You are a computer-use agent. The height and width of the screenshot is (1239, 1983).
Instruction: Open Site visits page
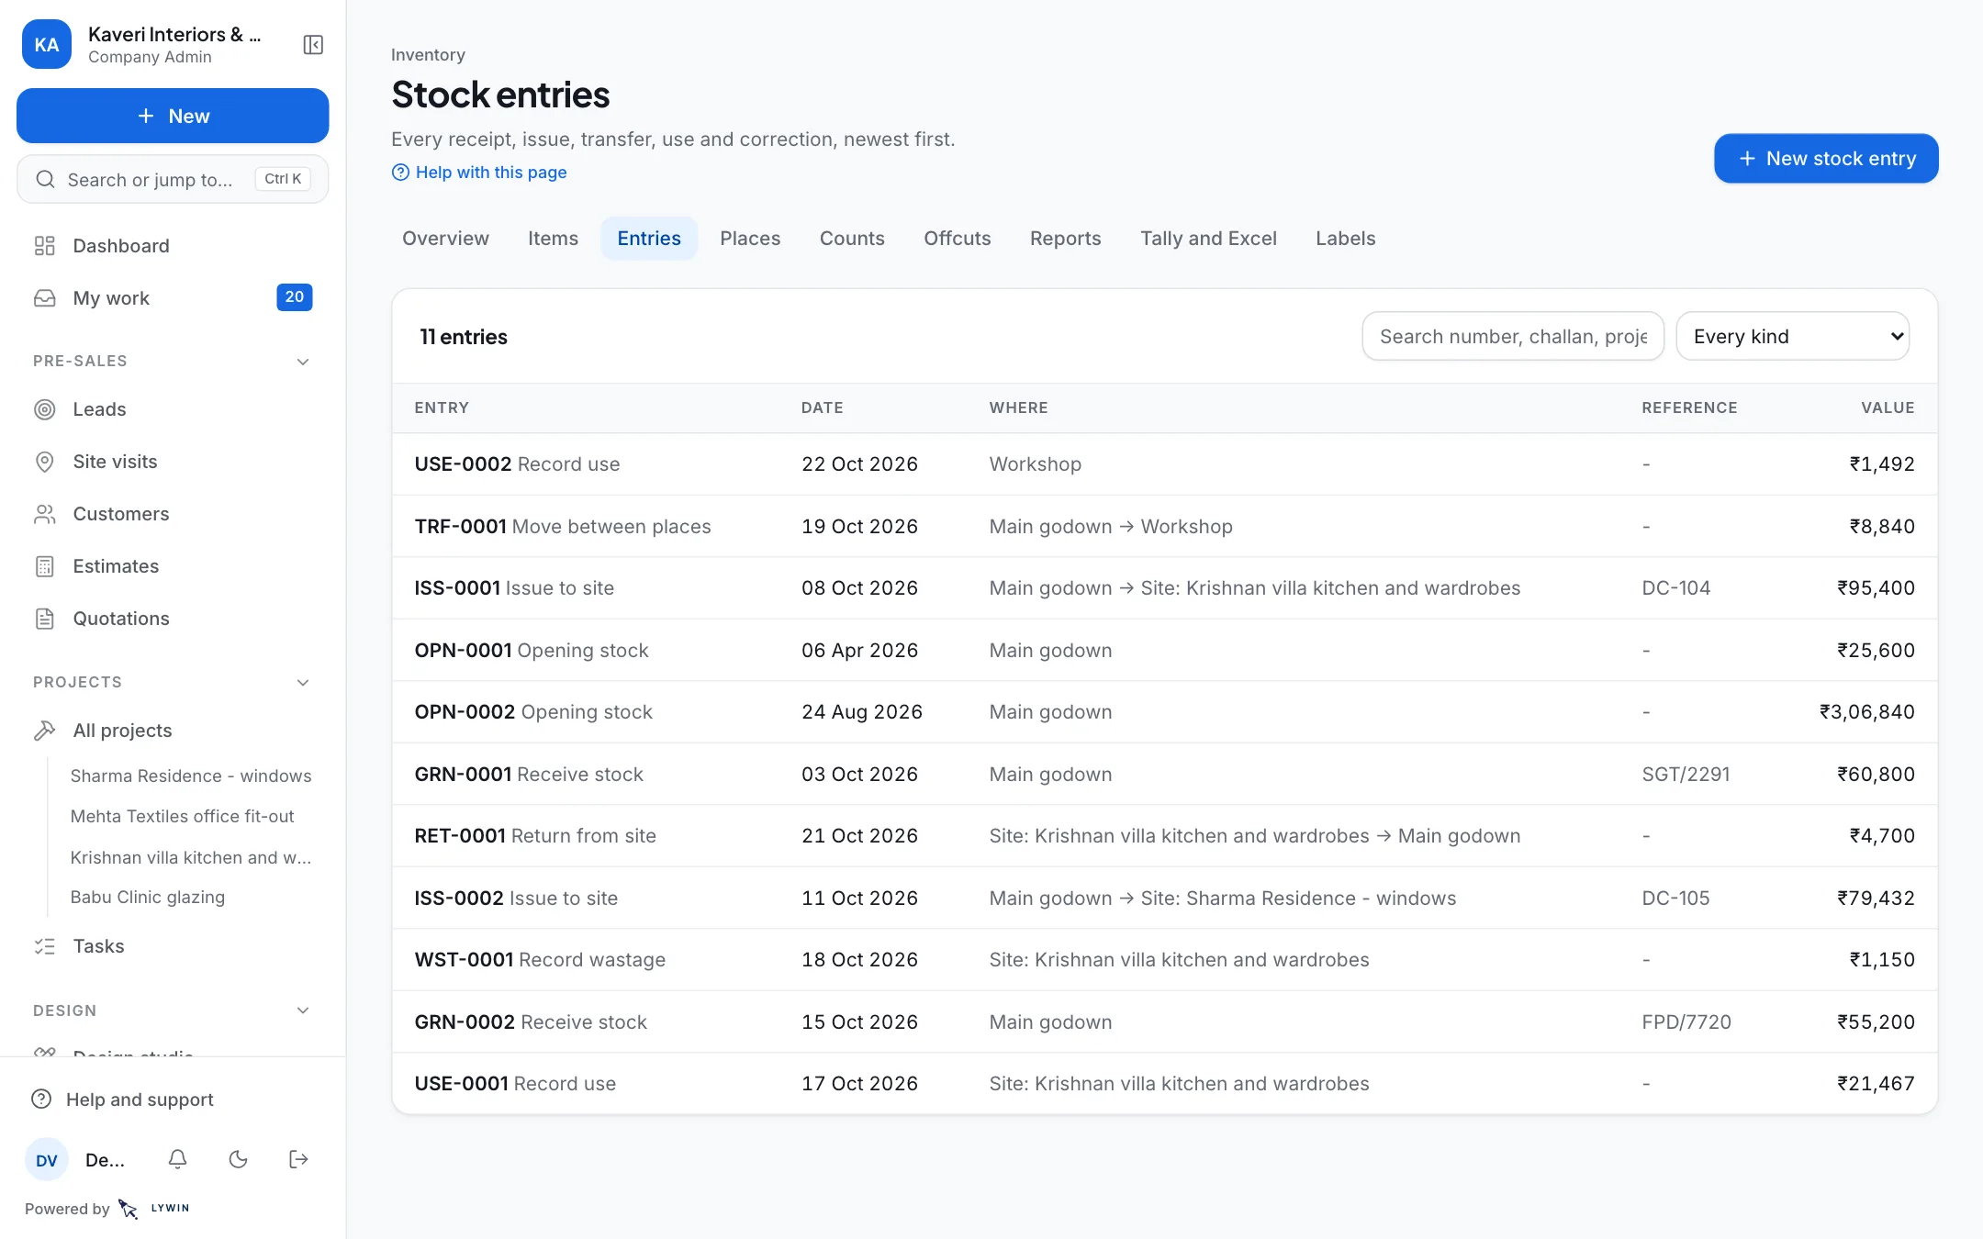point(173,462)
